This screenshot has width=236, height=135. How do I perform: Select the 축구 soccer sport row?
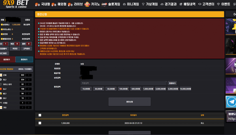pos(16,80)
